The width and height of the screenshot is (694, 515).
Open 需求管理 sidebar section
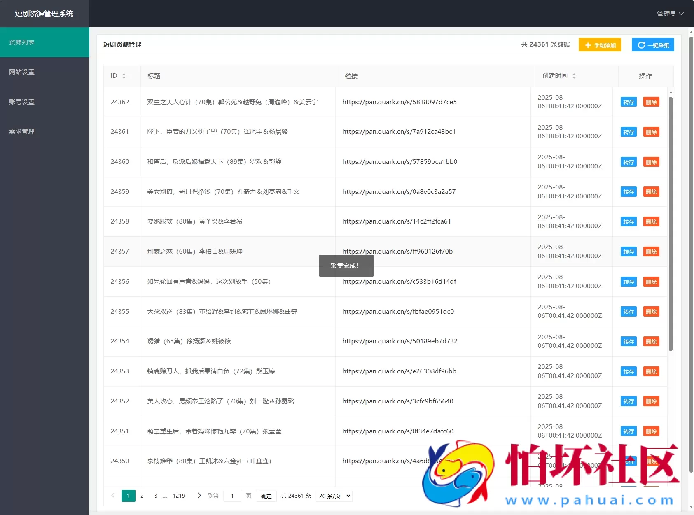pos(21,131)
